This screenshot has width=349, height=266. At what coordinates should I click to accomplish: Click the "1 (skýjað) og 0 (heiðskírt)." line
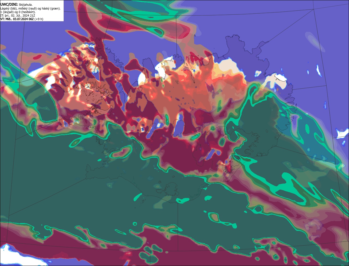pyautogui.click(x=18, y=12)
